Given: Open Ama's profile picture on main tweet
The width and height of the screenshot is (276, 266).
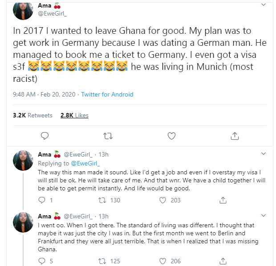Looking at the screenshot, I should pyautogui.click(x=23, y=10).
